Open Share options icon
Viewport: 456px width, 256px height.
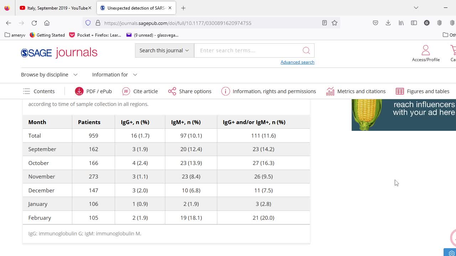click(172, 91)
